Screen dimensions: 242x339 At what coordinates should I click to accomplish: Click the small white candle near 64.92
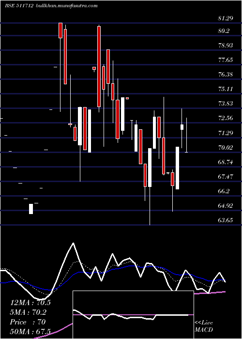click(x=31, y=209)
